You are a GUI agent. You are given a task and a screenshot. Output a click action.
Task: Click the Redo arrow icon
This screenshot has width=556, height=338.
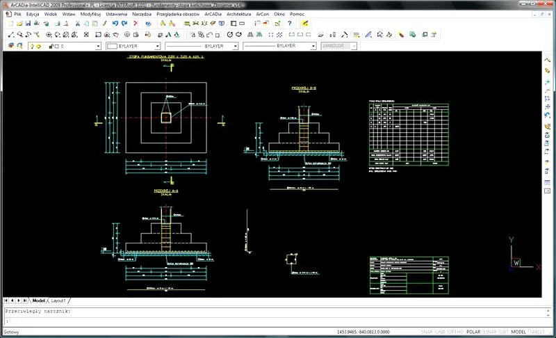pos(124,24)
